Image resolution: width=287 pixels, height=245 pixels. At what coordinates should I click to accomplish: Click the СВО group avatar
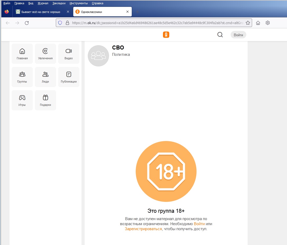pyautogui.click(x=98, y=56)
